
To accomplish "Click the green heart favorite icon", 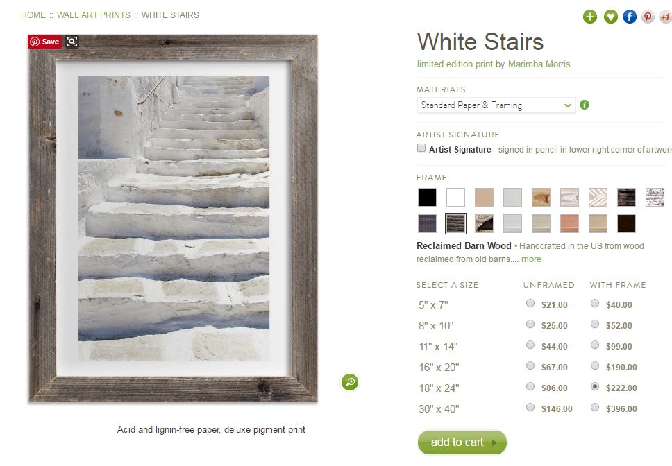I will coord(610,17).
